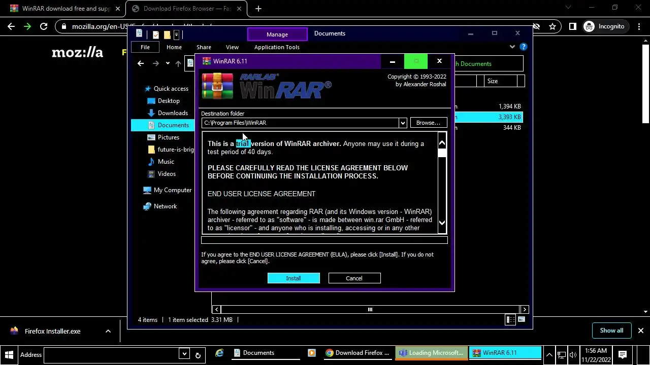650x365 pixels.
Task: Open Explorer help icon
Action: (x=523, y=47)
